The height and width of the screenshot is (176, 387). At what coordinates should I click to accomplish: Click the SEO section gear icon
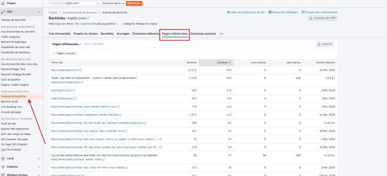tap(3, 12)
